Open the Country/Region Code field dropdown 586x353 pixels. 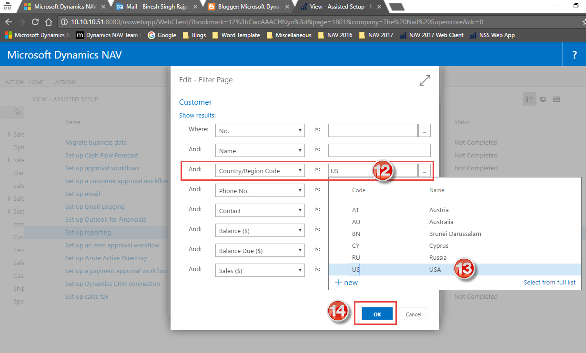coord(300,170)
